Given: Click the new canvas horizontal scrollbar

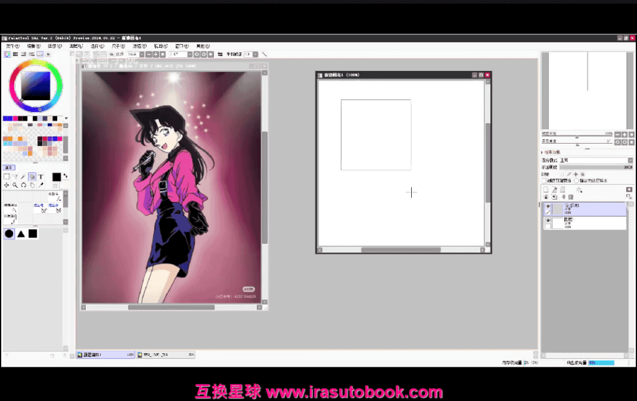Looking at the screenshot, I should pos(401,250).
